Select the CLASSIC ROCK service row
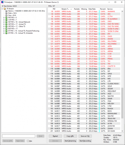 point(84,84)
